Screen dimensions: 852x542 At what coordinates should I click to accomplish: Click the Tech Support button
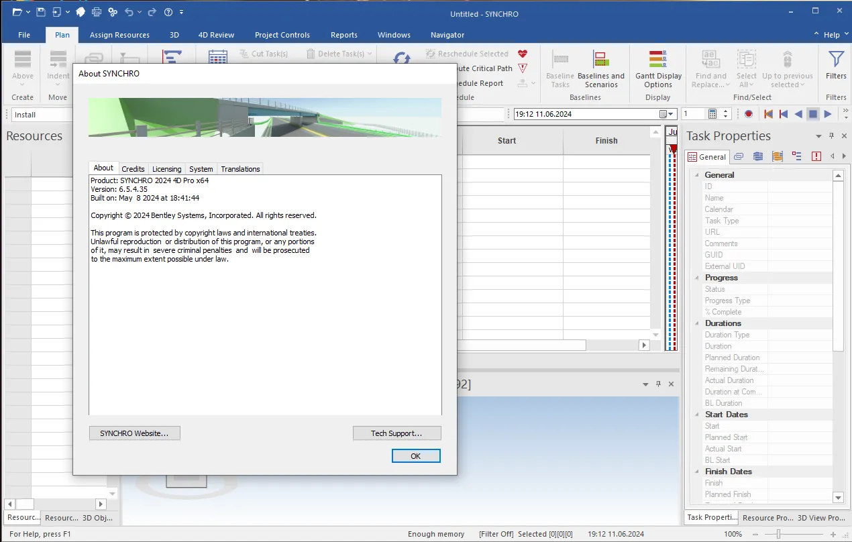tap(396, 433)
